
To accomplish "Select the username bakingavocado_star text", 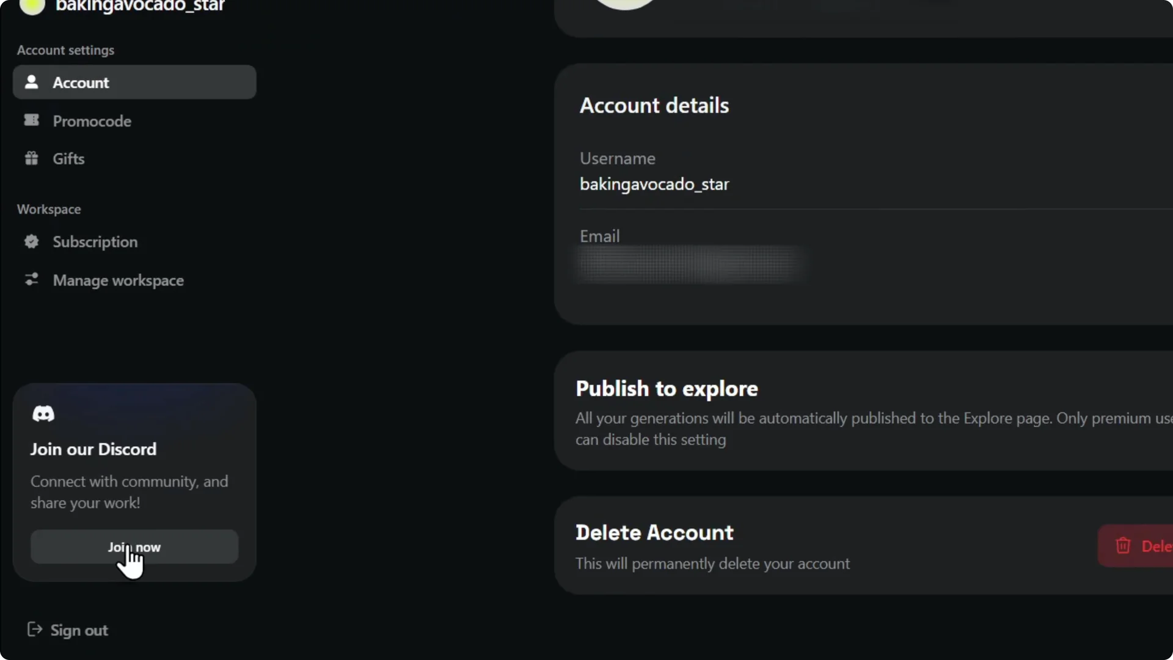I will pos(654,184).
